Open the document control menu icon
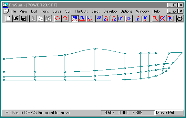Viewport: 186px width, 118px height. coord(6,11)
